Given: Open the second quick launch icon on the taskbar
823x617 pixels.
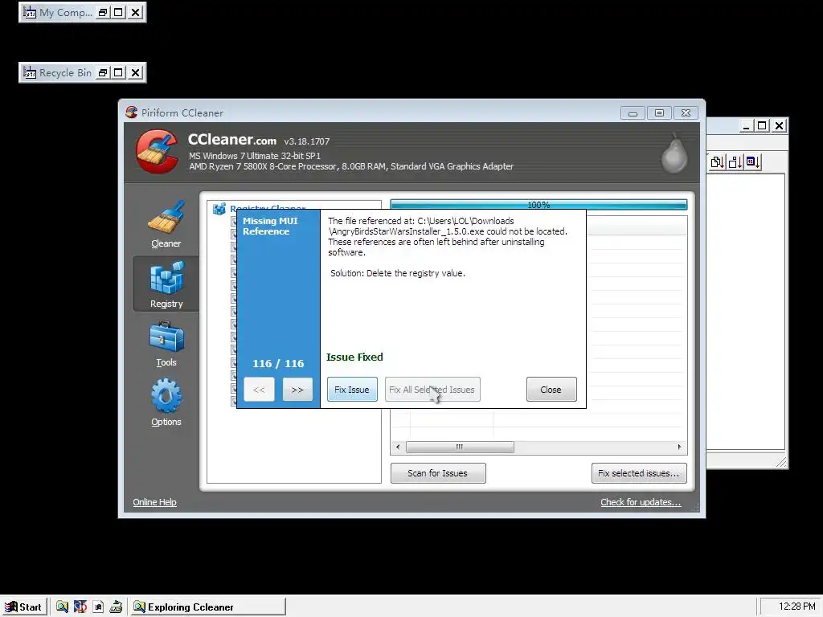Looking at the screenshot, I should (80, 607).
